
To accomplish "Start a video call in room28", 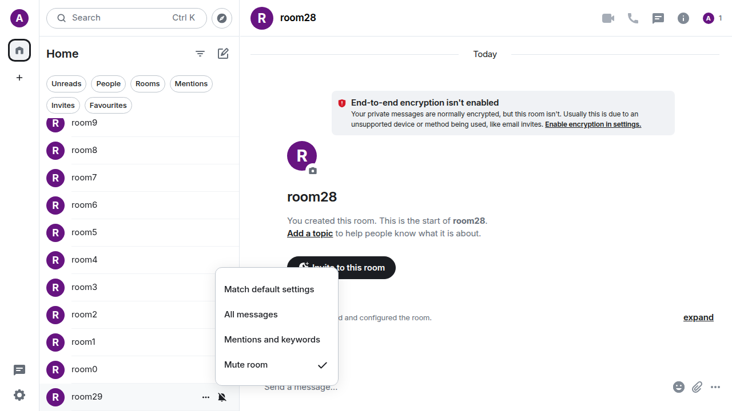I will (608, 18).
